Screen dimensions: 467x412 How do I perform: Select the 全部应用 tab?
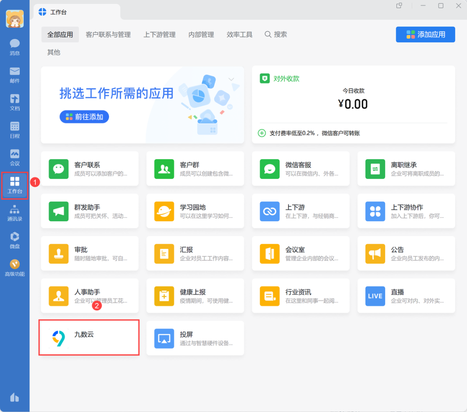click(x=60, y=35)
